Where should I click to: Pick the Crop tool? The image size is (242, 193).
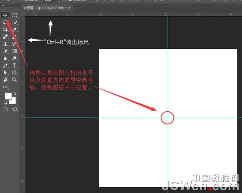click(x=5, y=29)
